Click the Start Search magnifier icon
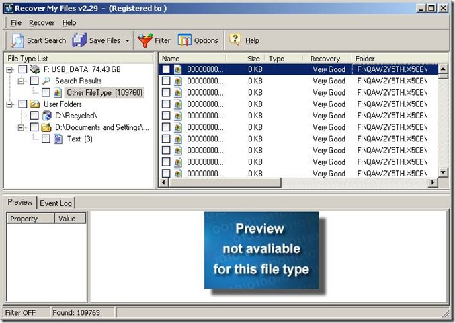The width and height of the screenshot is (455, 323). point(17,40)
